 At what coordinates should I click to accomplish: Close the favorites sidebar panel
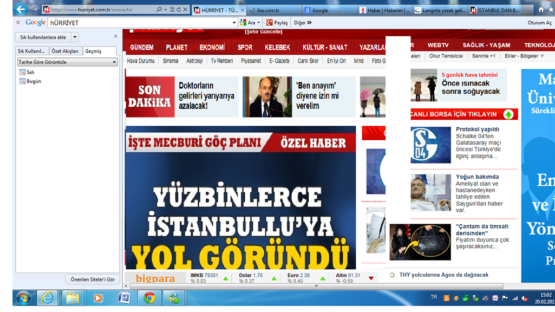click(116, 36)
